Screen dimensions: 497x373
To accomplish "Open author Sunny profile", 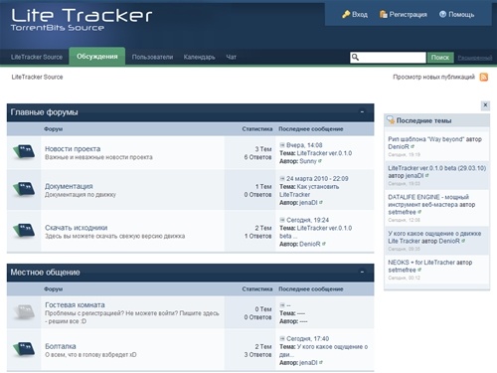I will click(x=308, y=161).
